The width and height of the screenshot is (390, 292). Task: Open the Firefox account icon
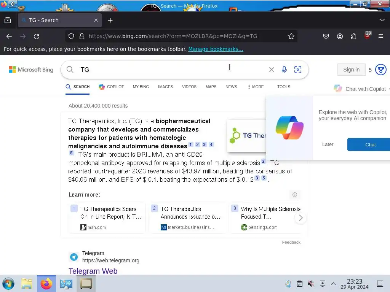pyautogui.click(x=340, y=36)
